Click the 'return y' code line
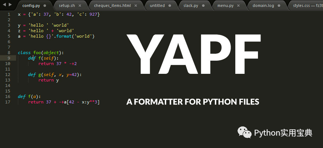Screen dimensions: 323x148 49,80
